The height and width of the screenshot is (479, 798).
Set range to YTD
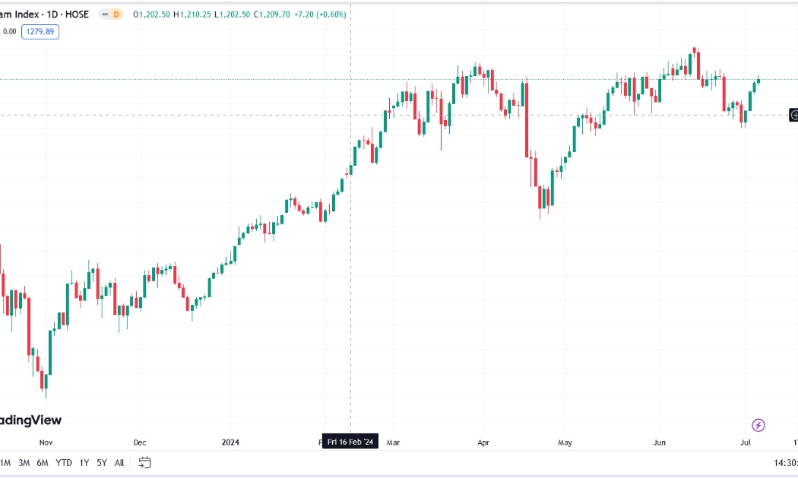[x=64, y=463]
